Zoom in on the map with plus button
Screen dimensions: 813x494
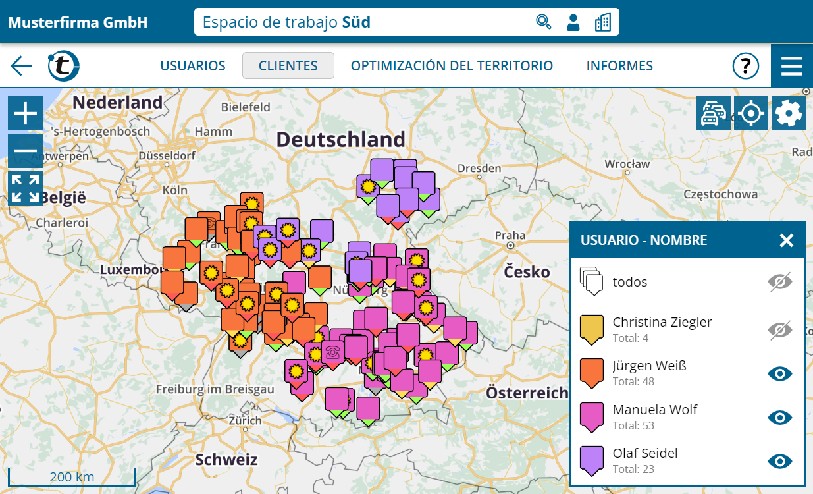click(26, 113)
